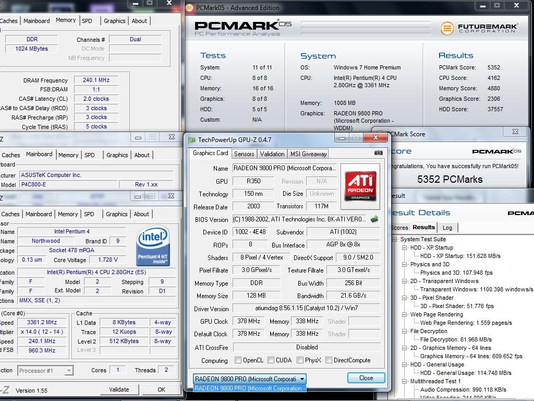The height and width of the screenshot is (401, 534).
Task: Click the GPU Clock 378 MHz field
Action: tap(249, 321)
